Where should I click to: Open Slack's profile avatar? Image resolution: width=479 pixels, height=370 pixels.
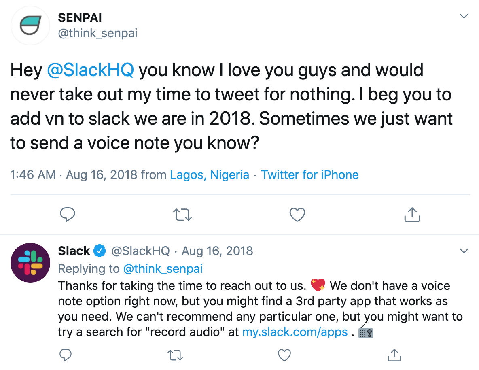point(30,262)
